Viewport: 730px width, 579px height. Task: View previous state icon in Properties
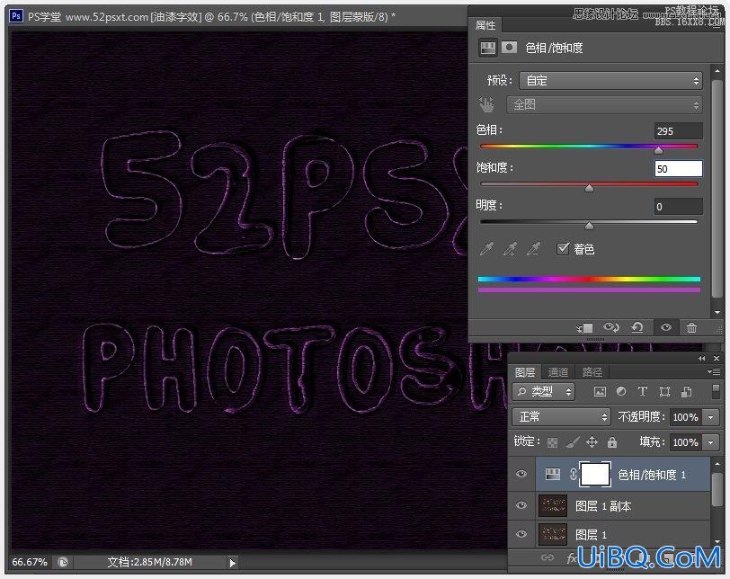[610, 327]
